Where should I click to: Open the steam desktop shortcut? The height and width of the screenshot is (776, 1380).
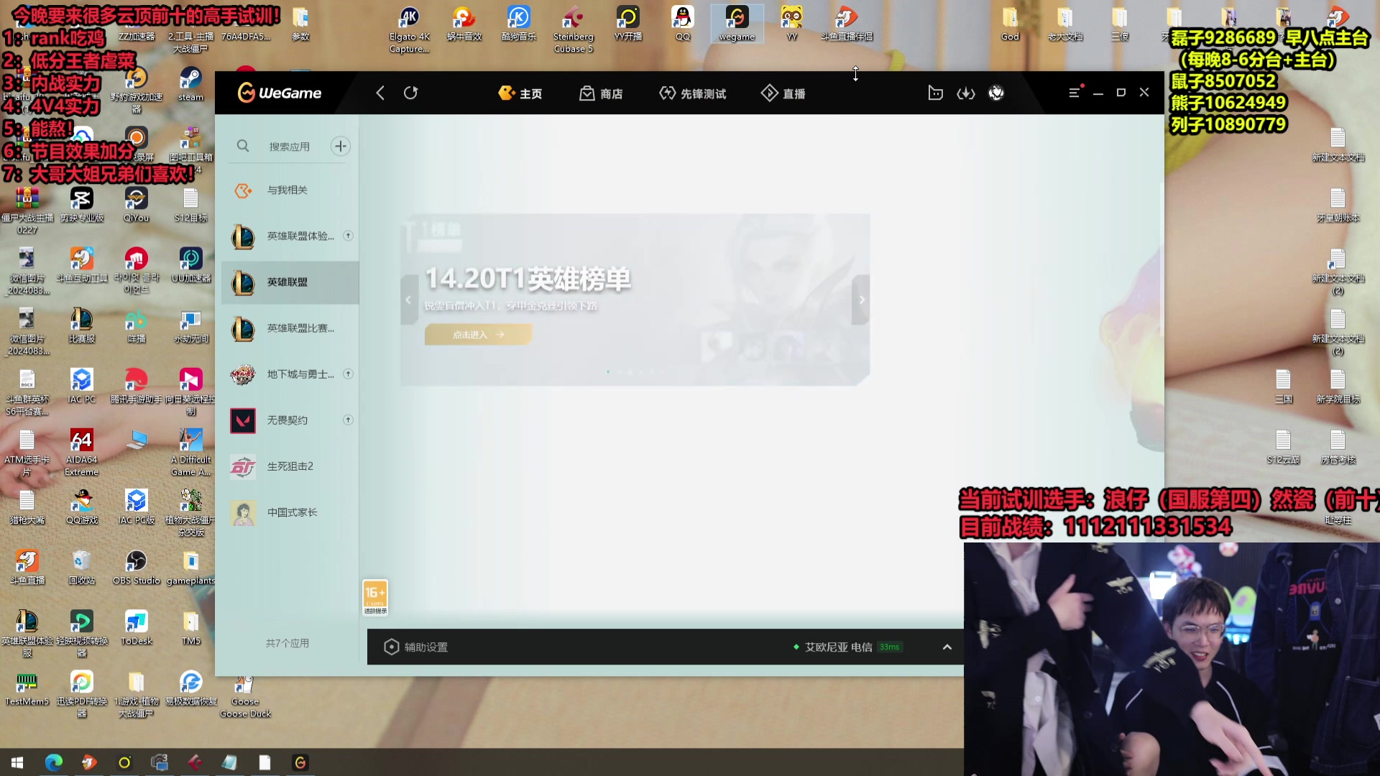[190, 84]
